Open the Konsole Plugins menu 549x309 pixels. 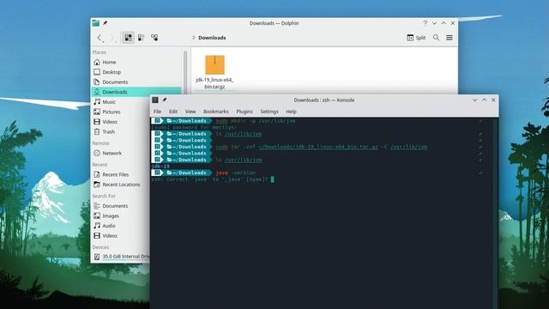coord(244,112)
